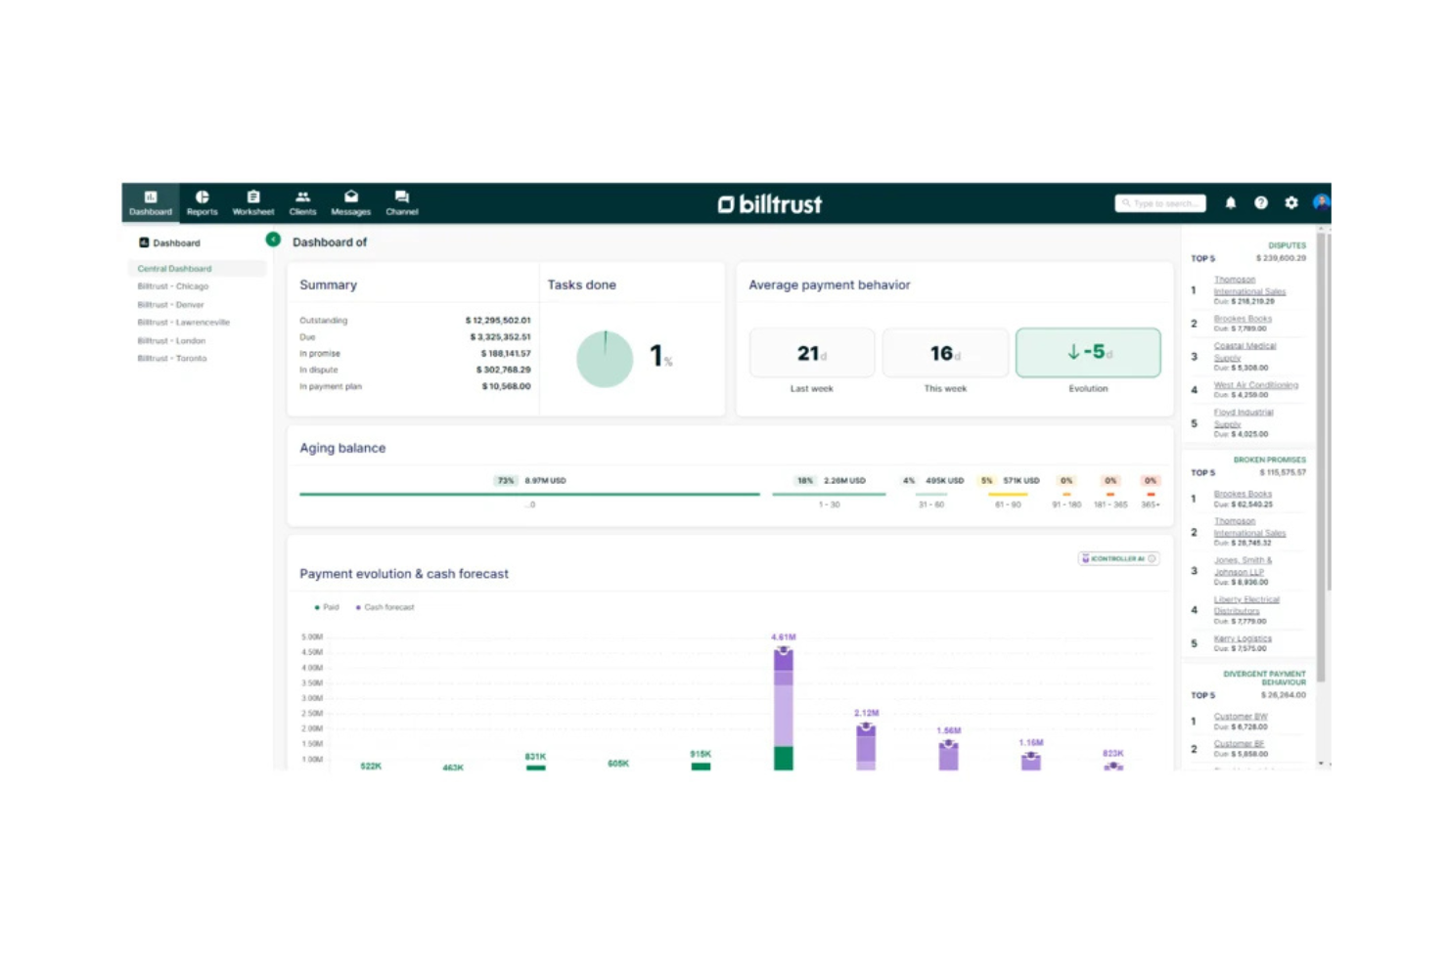
Task: Open Customer BW link
Action: pos(1241,717)
